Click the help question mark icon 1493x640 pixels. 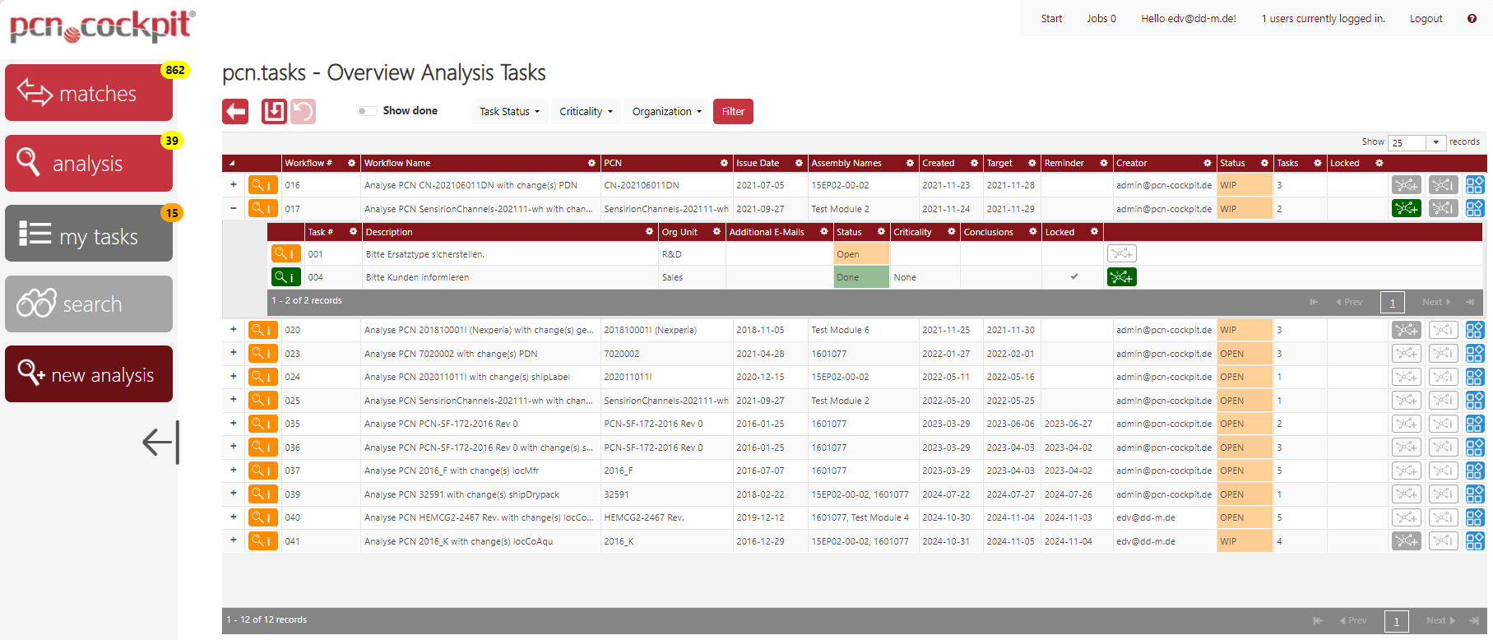[1472, 18]
